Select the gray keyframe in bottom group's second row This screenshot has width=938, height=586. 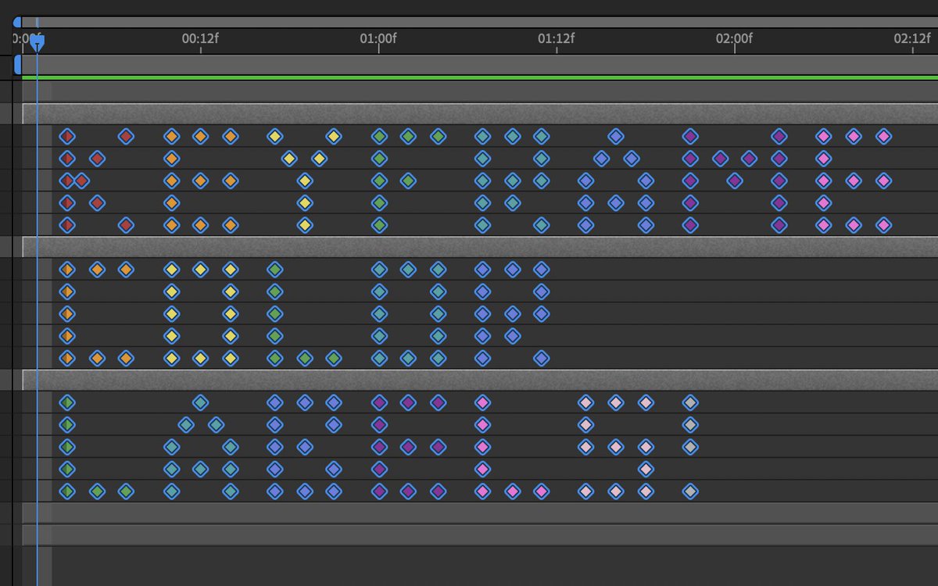point(689,425)
